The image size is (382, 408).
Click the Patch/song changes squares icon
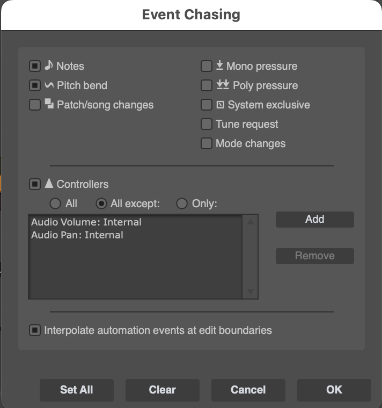(49, 104)
